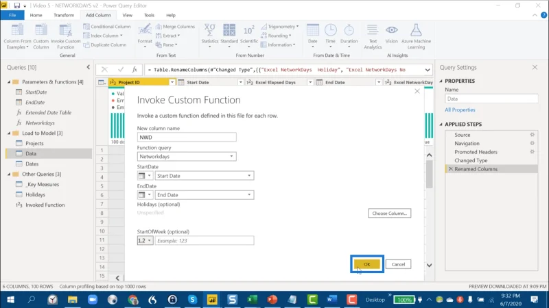Switch to the Tools tab
Screen dimensions: 549x308
149,15
